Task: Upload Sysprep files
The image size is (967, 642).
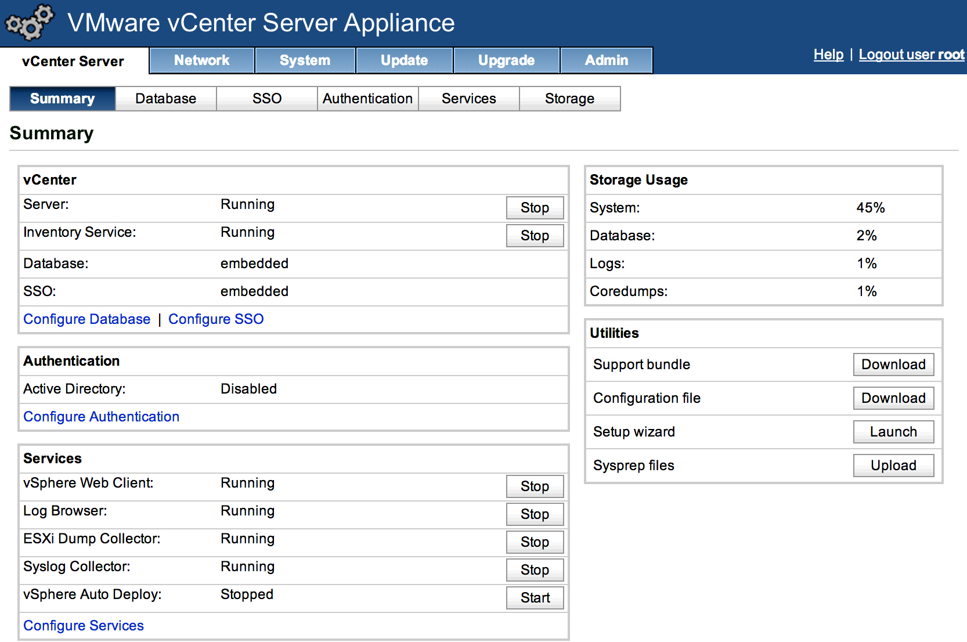Action: tap(893, 466)
